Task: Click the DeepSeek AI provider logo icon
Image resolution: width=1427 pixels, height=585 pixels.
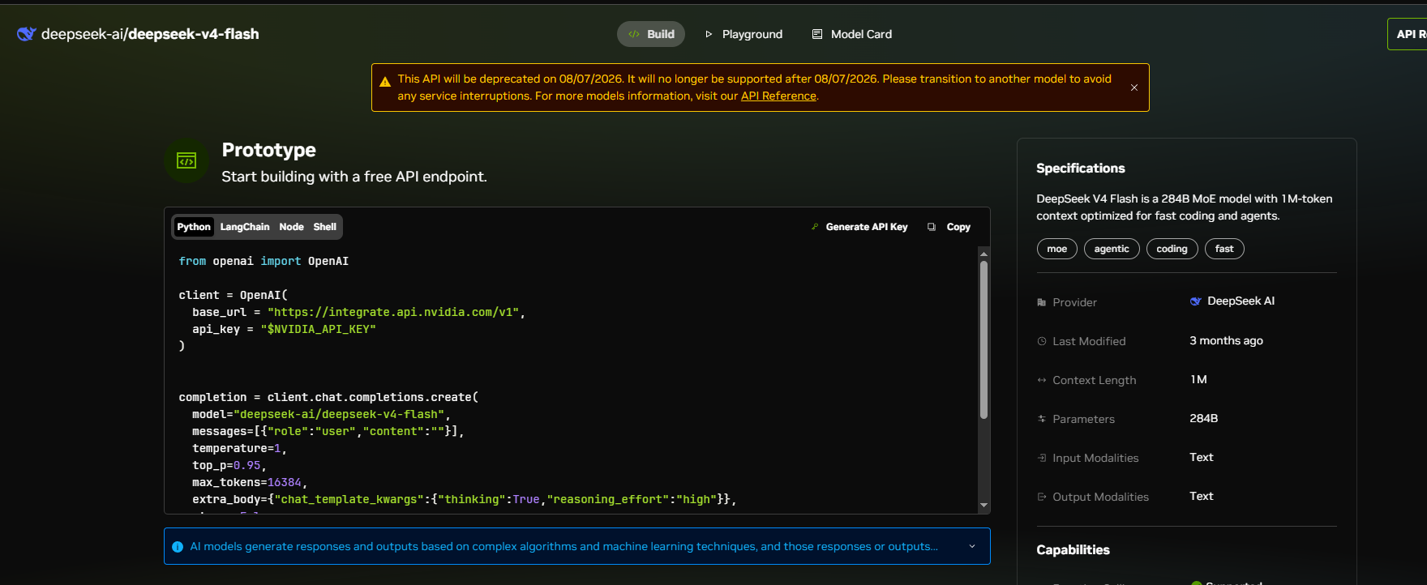Action: 1196,301
